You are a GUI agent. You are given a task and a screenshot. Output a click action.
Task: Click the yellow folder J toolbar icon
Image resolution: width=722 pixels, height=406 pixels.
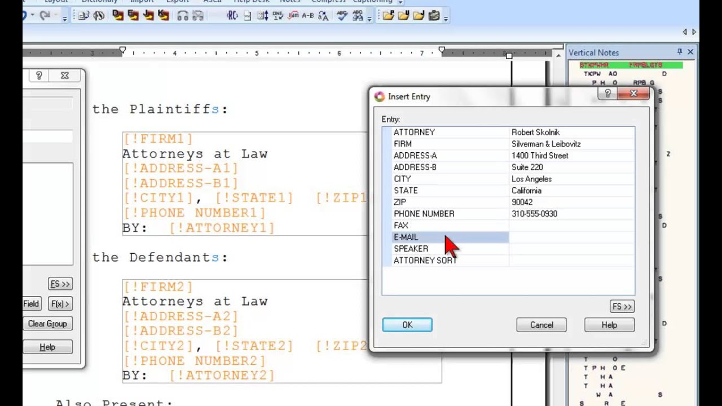click(419, 16)
